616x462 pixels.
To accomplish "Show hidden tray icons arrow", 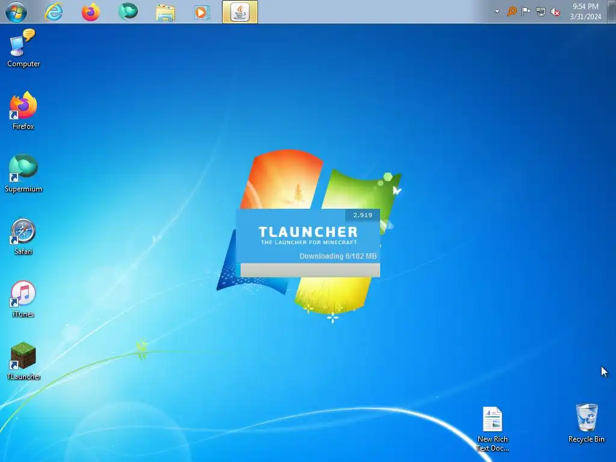I will (x=497, y=11).
